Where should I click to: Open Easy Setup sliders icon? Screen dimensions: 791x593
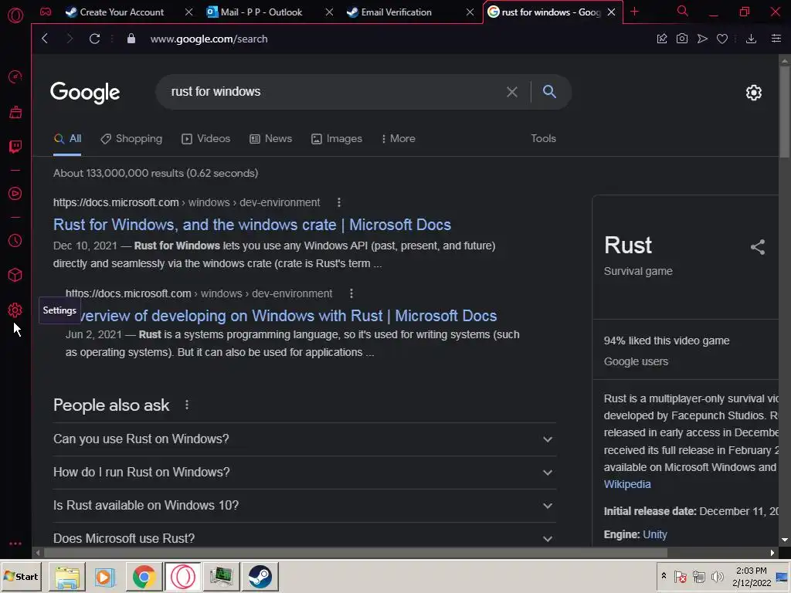tap(776, 39)
